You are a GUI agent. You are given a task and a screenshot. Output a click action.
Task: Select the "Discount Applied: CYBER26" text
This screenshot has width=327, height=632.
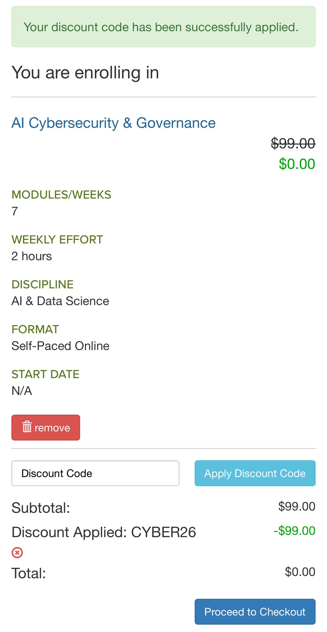coord(104,532)
